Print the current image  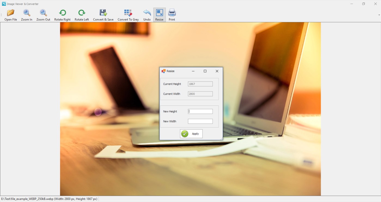pyautogui.click(x=172, y=14)
